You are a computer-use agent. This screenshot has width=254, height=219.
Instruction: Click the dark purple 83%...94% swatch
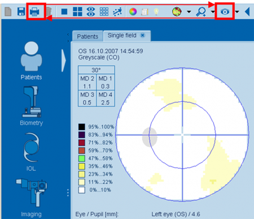pyautogui.click(x=82, y=135)
